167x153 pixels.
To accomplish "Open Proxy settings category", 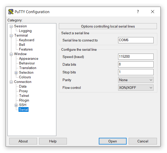I will point(23,91).
